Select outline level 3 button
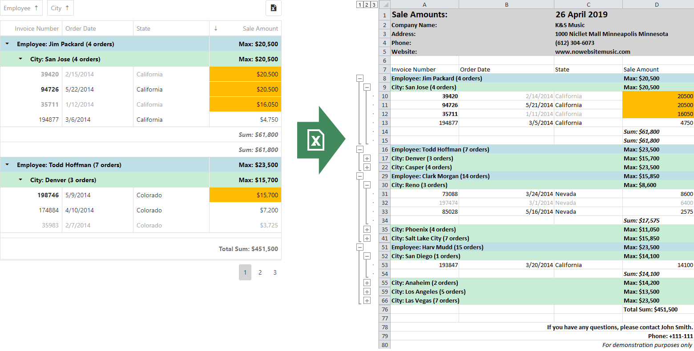Image resolution: width=694 pixels, height=351 pixels. point(374,4)
